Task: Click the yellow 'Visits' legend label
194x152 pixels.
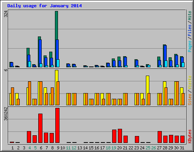Action: (x=189, y=82)
